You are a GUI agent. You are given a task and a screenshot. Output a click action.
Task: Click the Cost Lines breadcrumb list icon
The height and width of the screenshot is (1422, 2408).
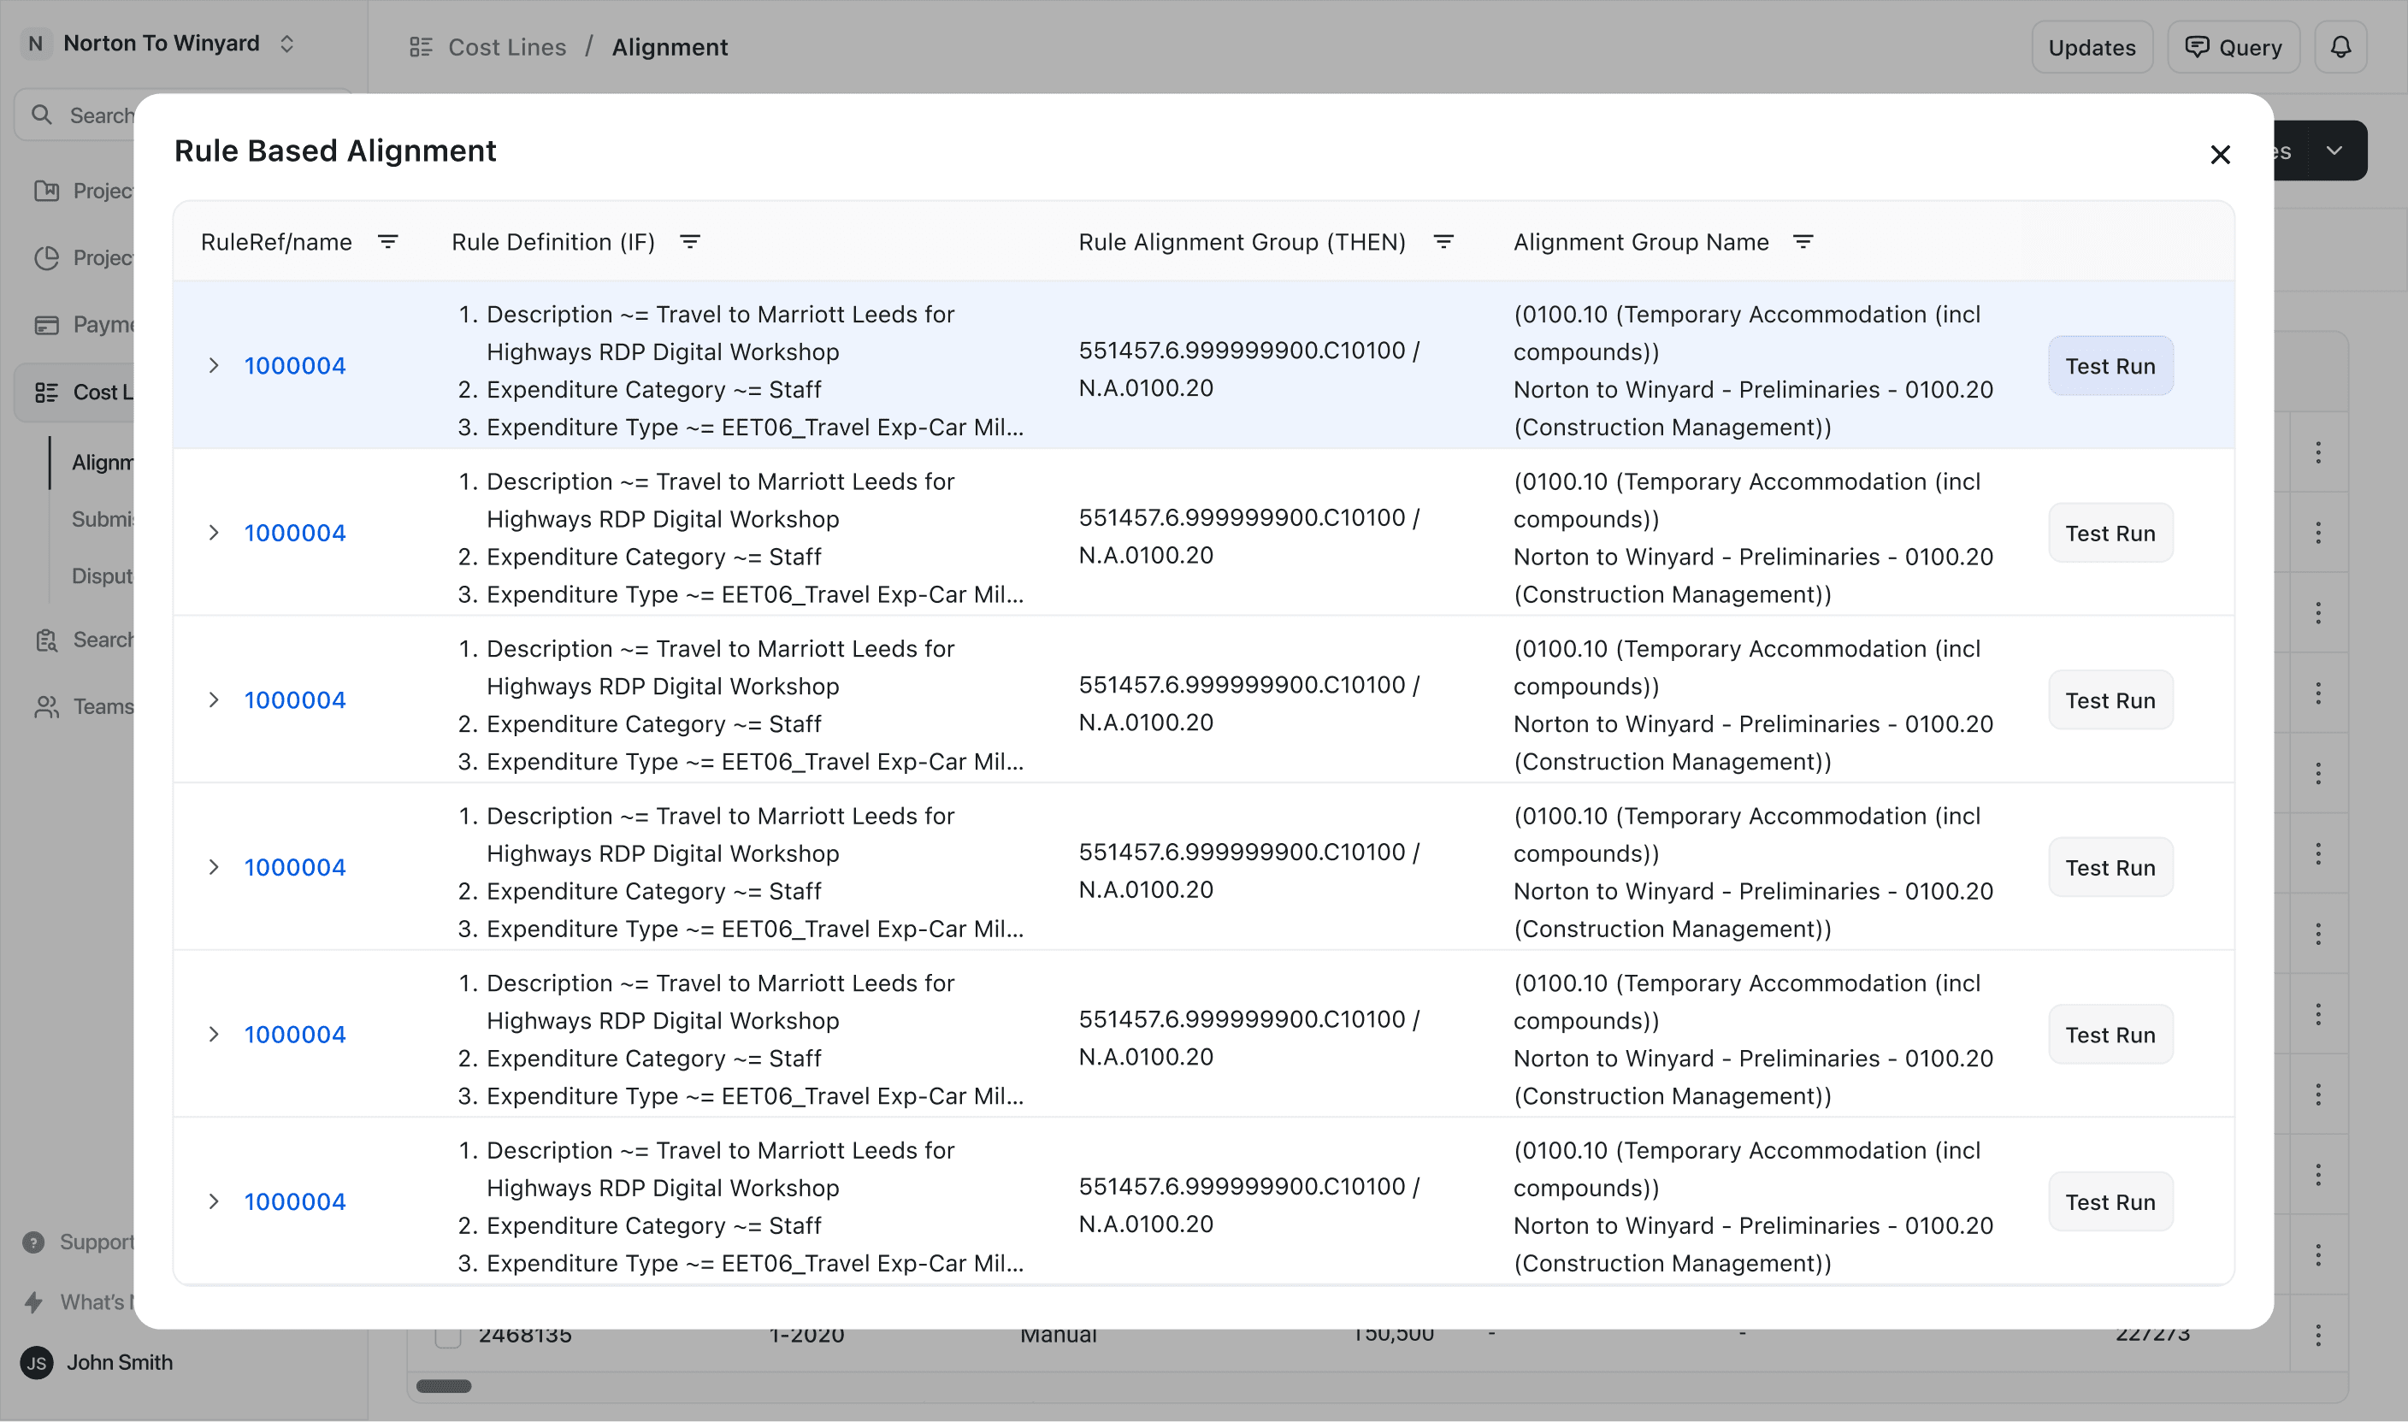421,47
